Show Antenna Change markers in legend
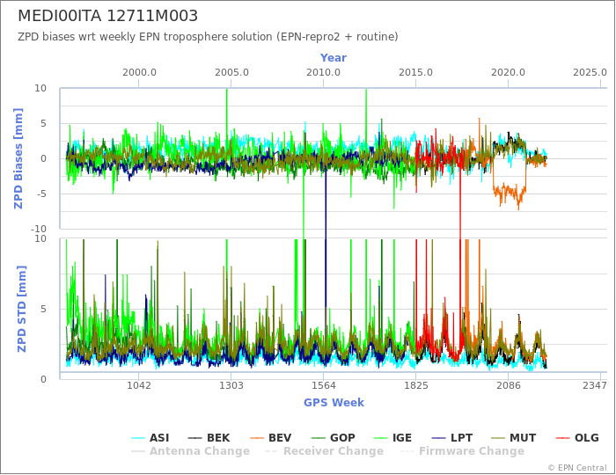This screenshot has height=475, width=616. tap(190, 451)
